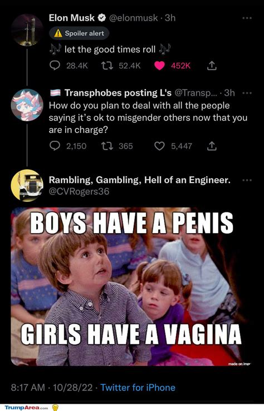
Task: Open the Twitter for iPhone link
Action: [x=138, y=388]
